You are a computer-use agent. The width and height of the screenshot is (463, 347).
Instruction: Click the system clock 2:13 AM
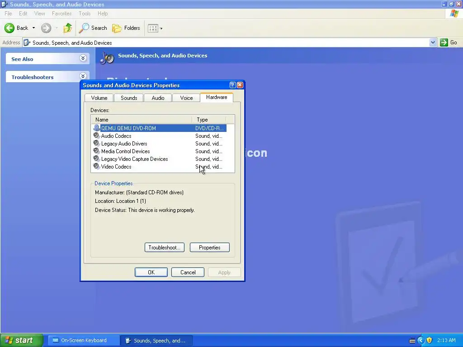tap(446, 340)
